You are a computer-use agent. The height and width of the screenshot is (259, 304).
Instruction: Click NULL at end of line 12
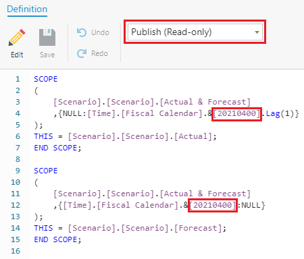(251, 205)
